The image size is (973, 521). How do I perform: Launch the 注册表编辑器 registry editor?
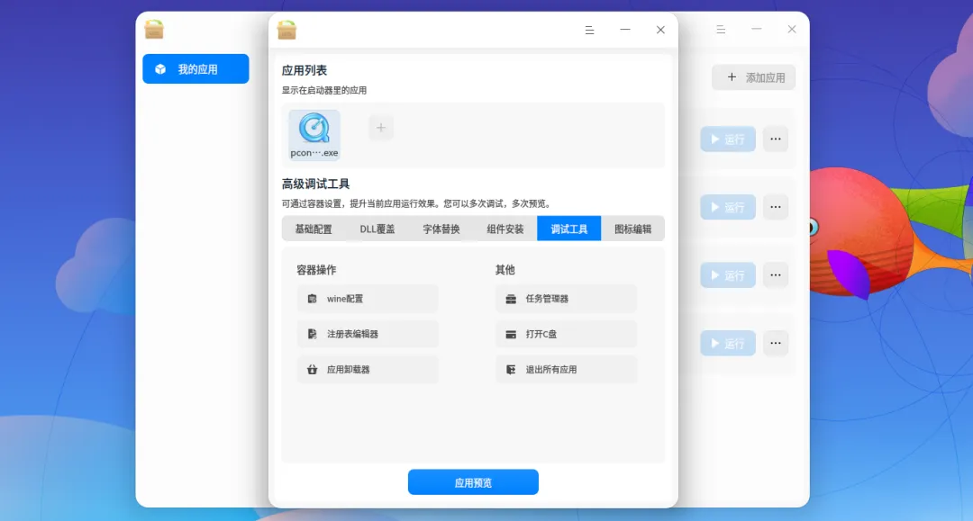368,334
